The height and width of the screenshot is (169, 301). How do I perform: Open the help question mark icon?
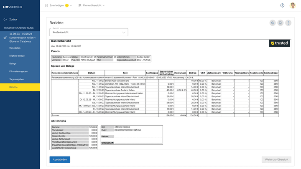pos(282,5)
